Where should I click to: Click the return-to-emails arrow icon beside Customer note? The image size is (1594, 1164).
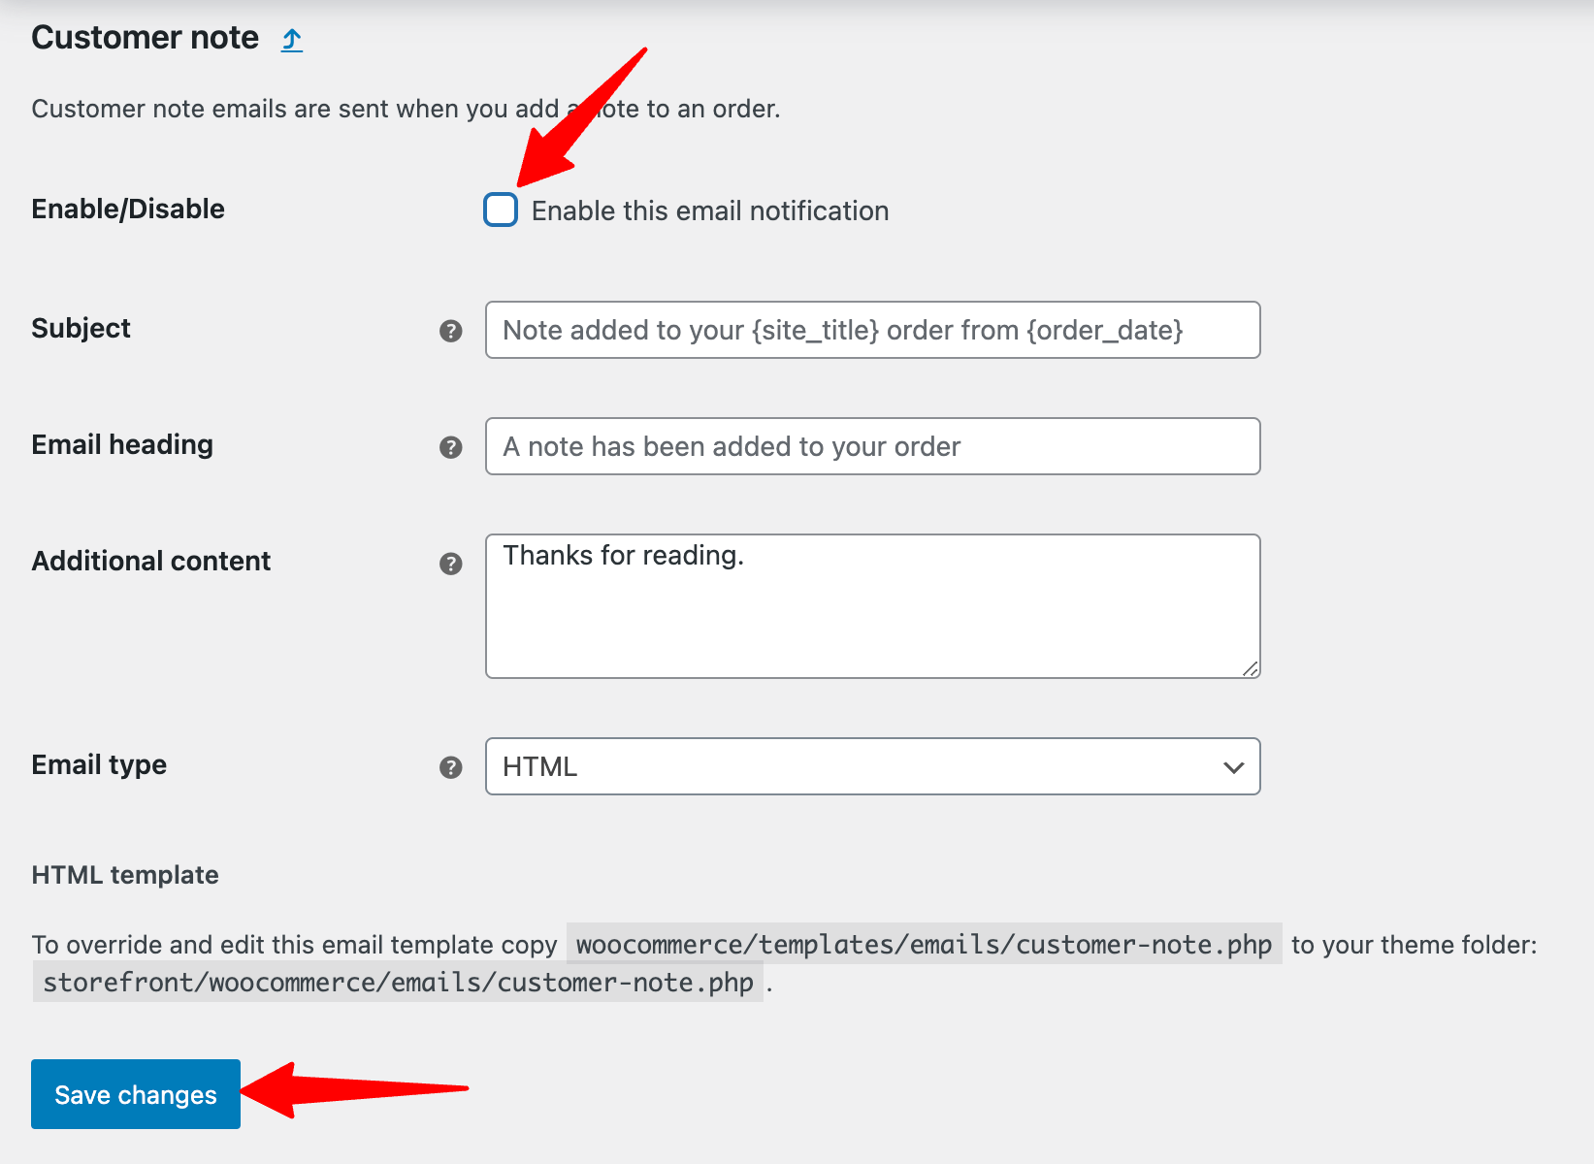pyautogui.click(x=292, y=40)
